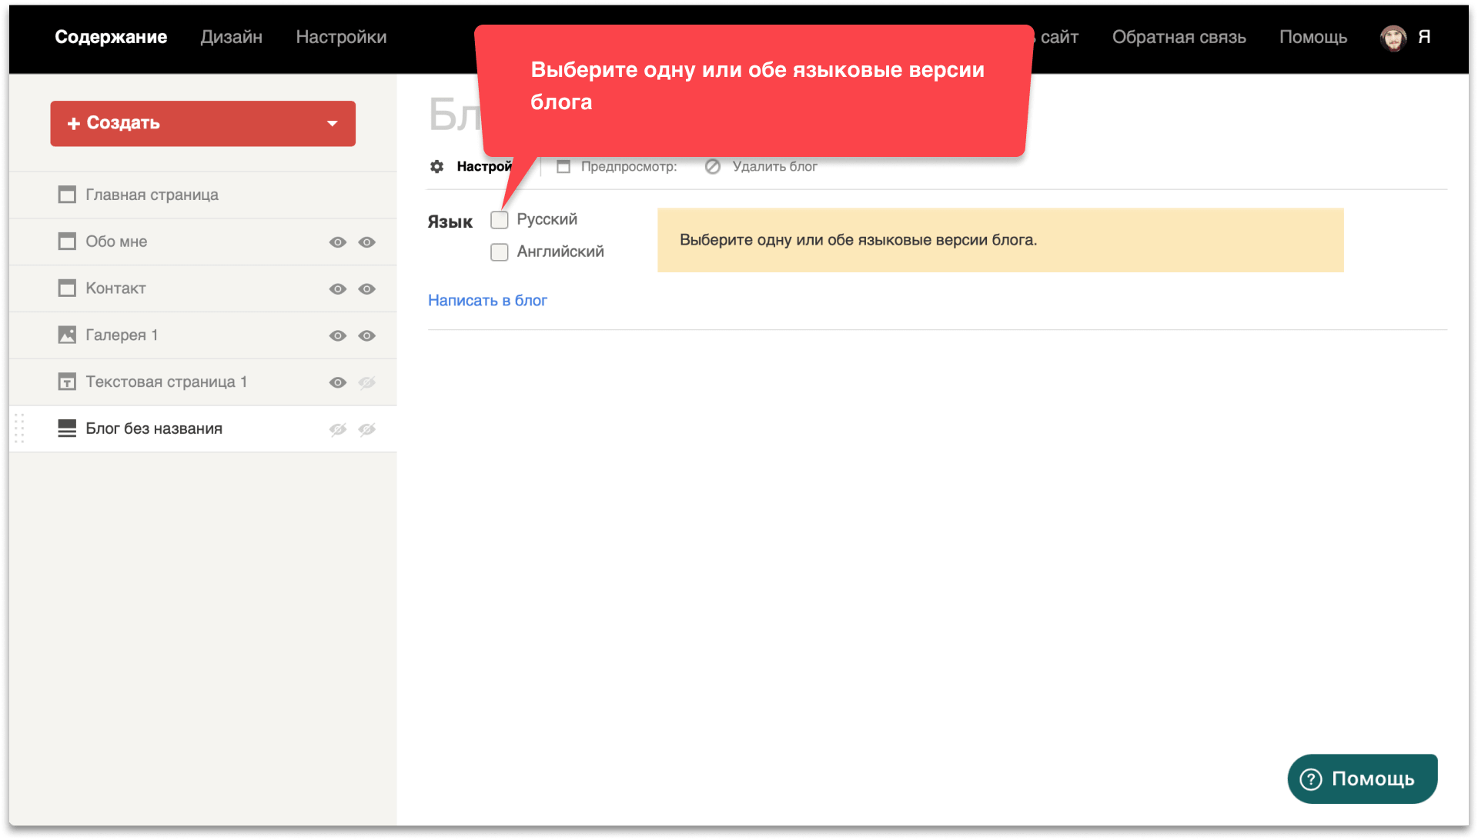Click the user avatar photo in top bar
This screenshot has height=840, width=1478.
1393,38
